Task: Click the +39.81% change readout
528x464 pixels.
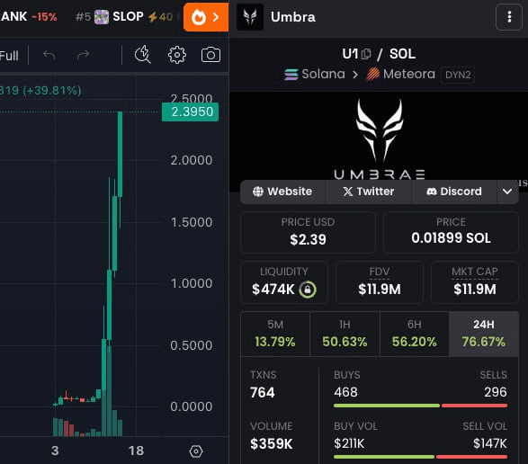Action: pos(52,91)
